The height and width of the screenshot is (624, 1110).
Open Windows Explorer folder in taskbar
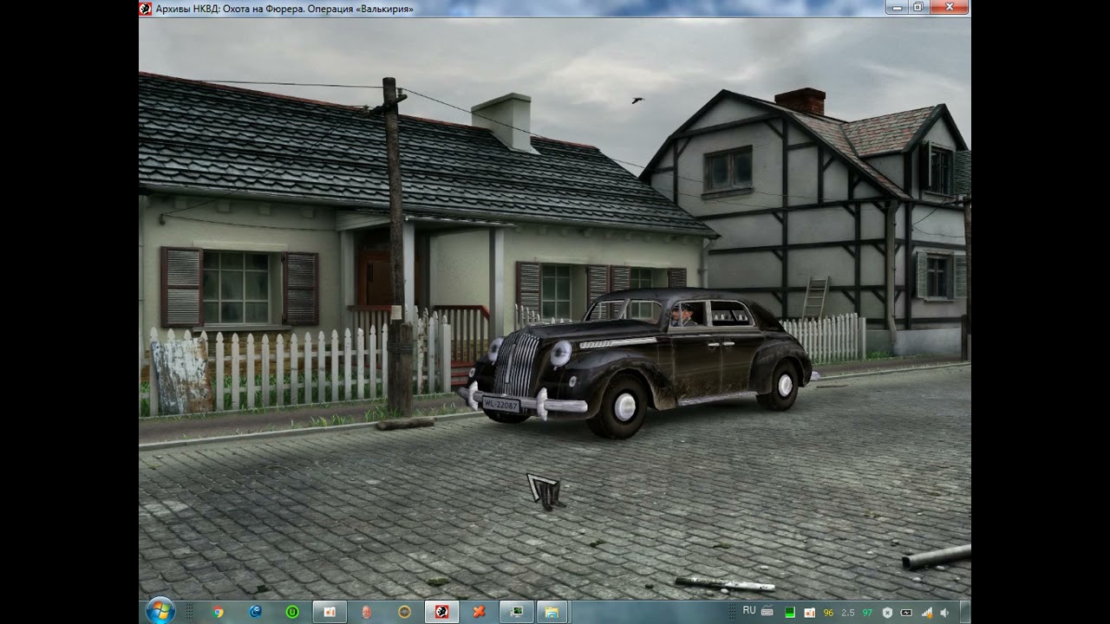(552, 612)
